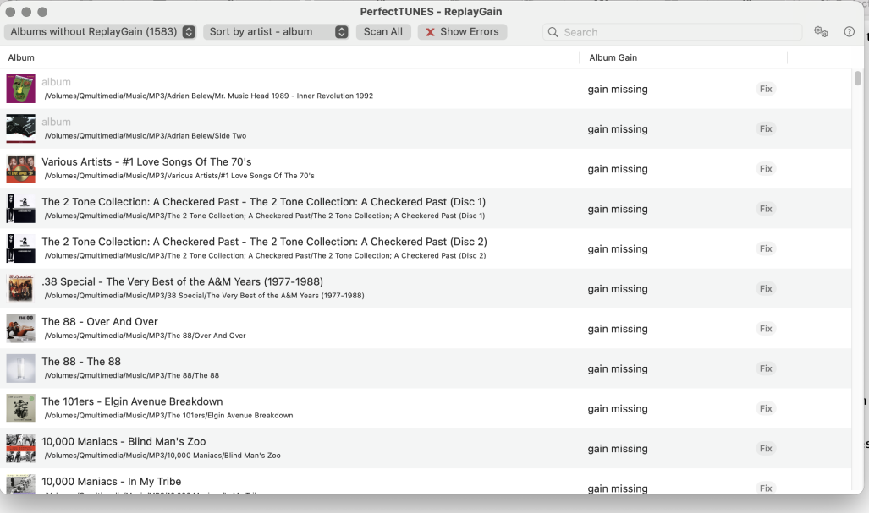This screenshot has height=513, width=869.
Task: Open Albums without ReplayGain filter dropdown
Action: click(x=102, y=32)
